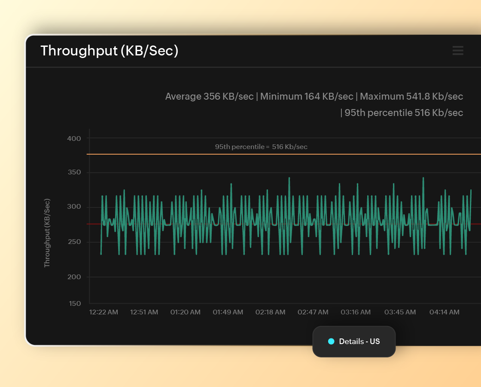481x387 pixels.
Task: Click the 200 y-axis tick label
Action: pos(74,277)
